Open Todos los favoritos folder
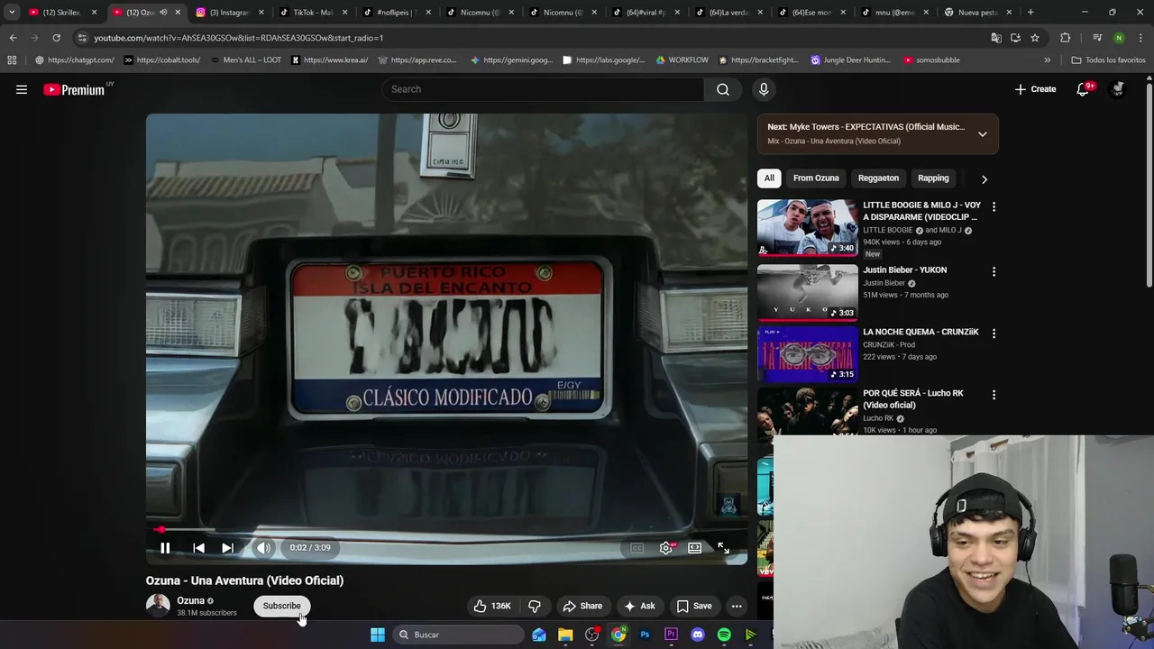This screenshot has width=1154, height=649. [x=1108, y=60]
